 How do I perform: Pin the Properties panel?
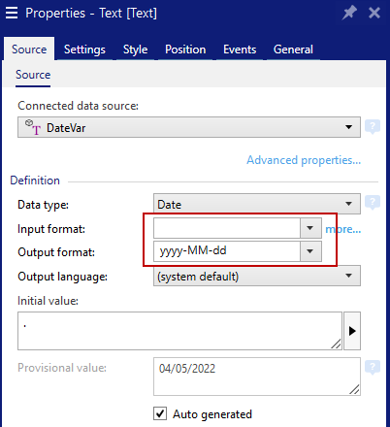pyautogui.click(x=349, y=13)
